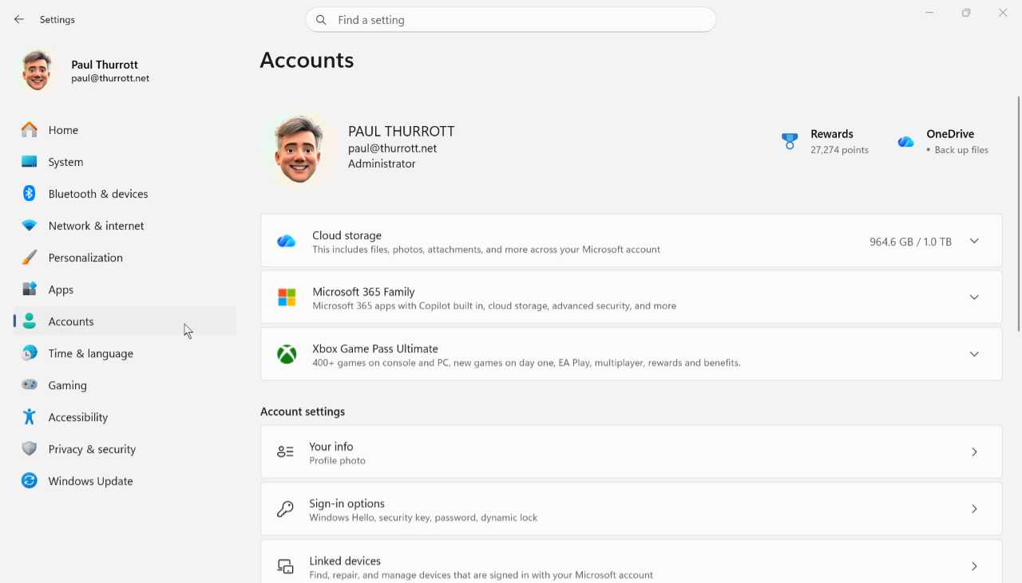Click the Sign-in options key icon
1022x583 pixels.
pos(285,509)
